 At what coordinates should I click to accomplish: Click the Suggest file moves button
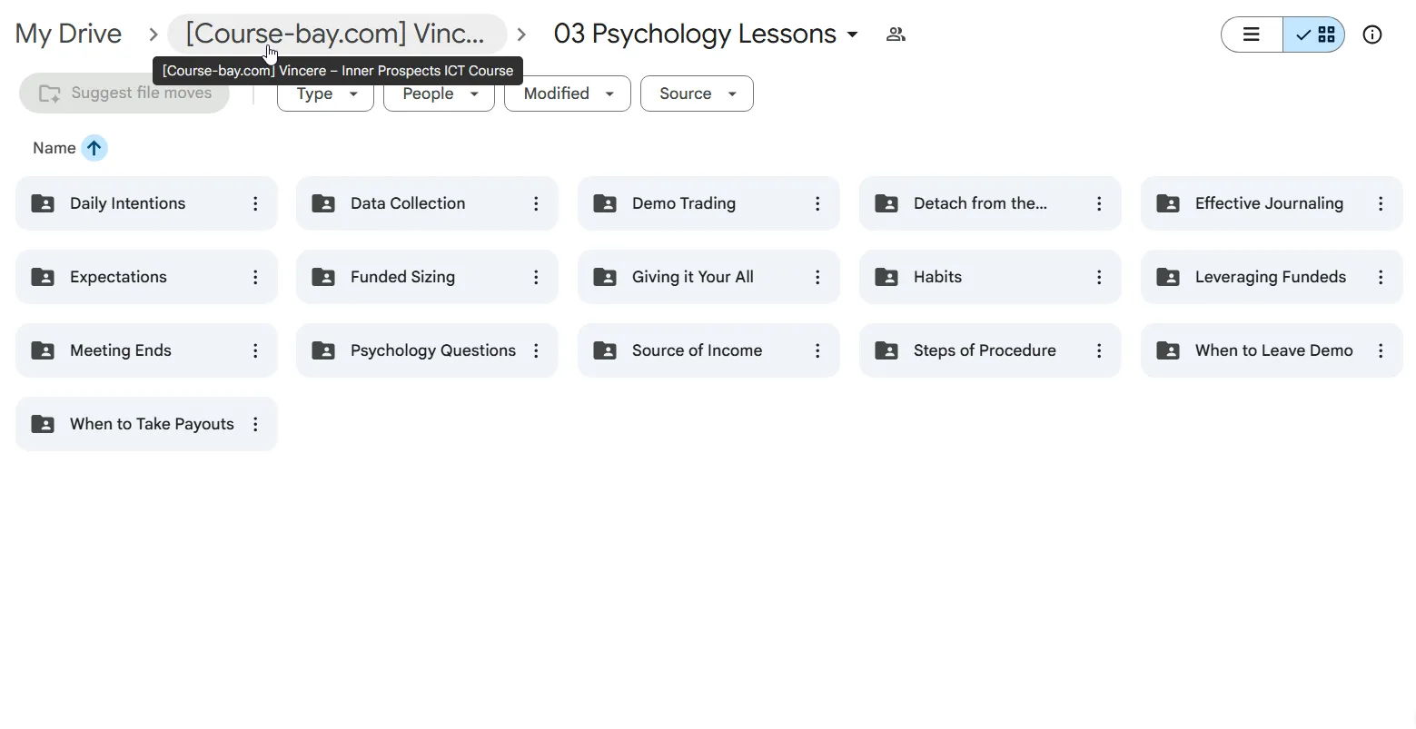coord(124,94)
